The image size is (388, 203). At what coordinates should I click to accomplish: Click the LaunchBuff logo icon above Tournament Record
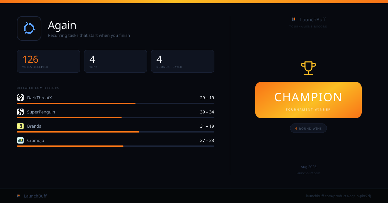pyautogui.click(x=294, y=19)
